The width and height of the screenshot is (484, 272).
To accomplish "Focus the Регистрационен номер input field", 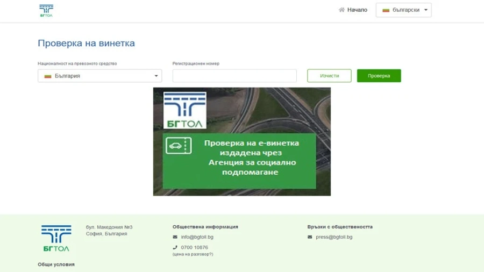I will (x=234, y=76).
